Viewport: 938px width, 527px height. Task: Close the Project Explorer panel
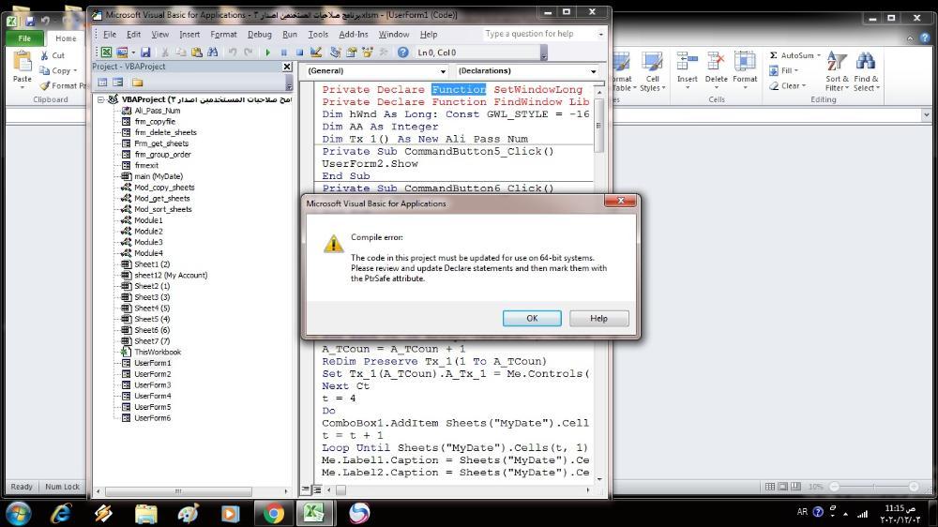(x=287, y=67)
